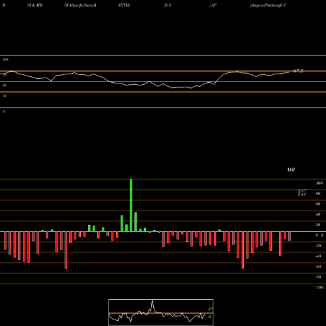The image size is (326, 326).
Task: Open the mini overview chart thumbnail
Action: [x=161, y=312]
